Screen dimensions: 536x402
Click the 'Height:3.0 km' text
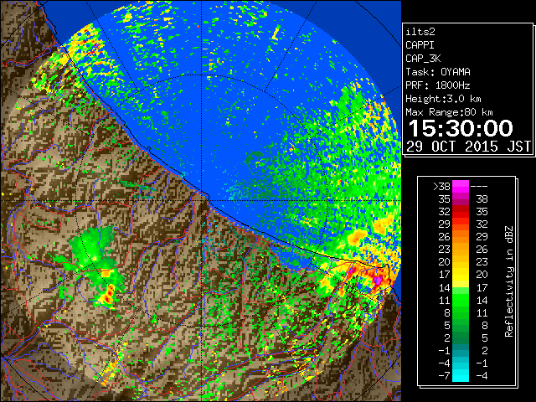pos(443,99)
